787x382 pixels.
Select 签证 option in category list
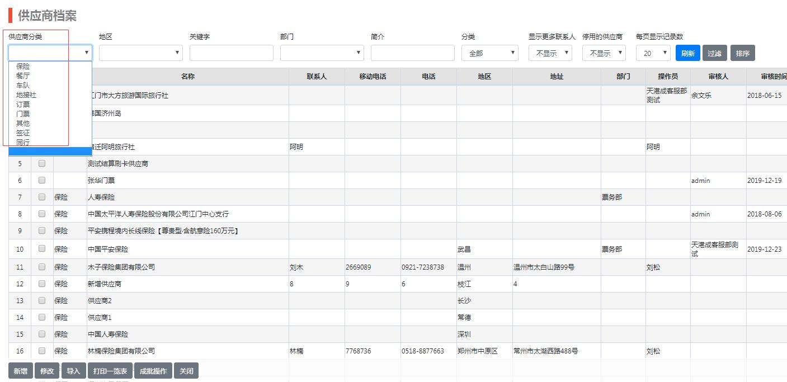(23, 133)
